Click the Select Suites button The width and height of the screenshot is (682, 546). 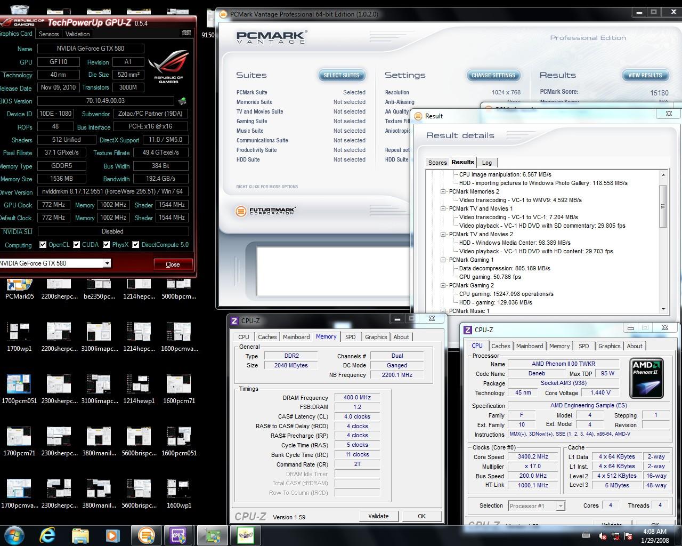click(342, 75)
